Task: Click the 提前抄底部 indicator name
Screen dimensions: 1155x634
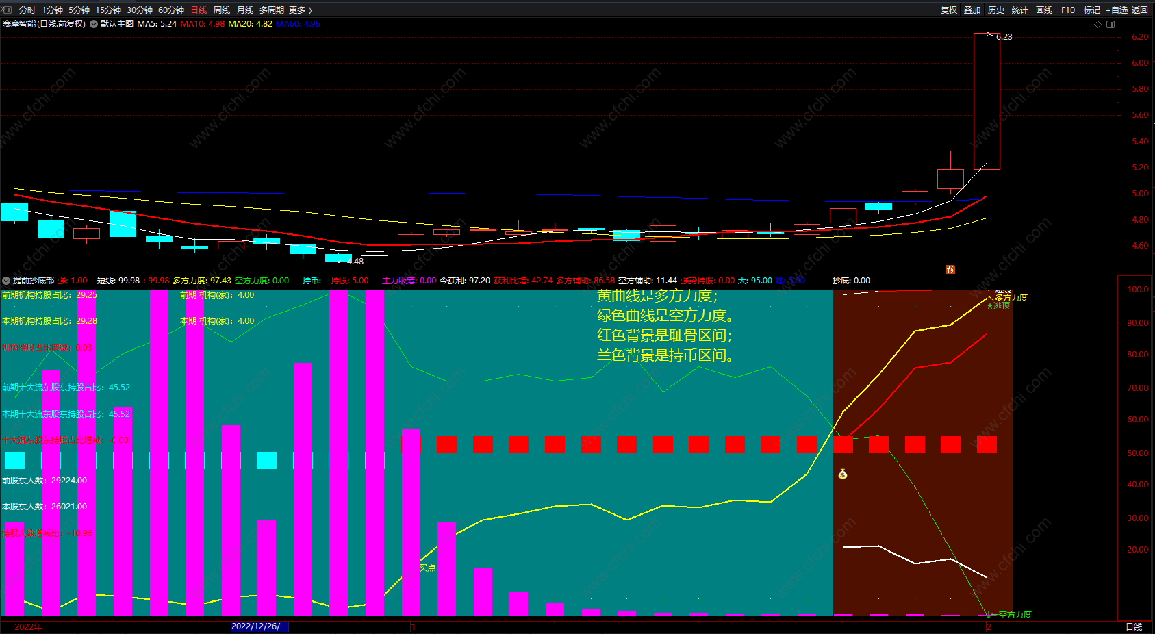Action: point(33,281)
